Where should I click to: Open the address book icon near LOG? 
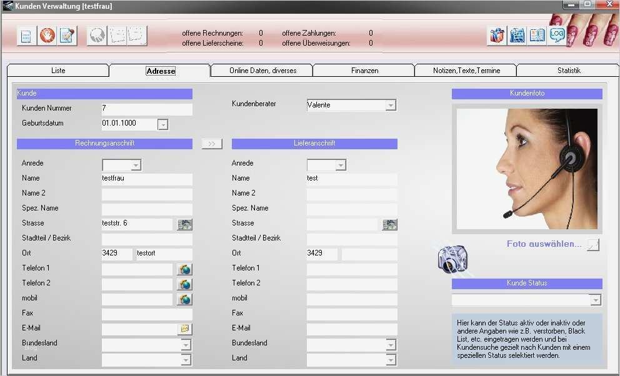pyautogui.click(x=537, y=36)
